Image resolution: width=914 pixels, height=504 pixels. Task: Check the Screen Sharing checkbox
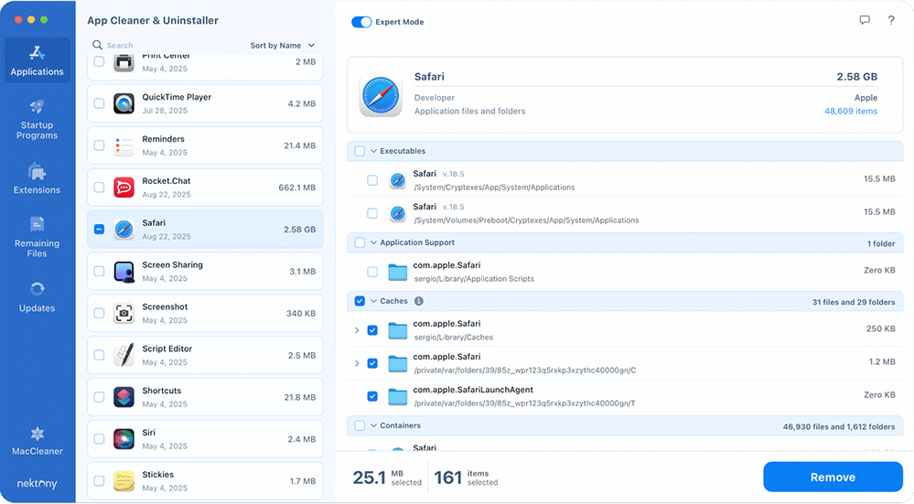[x=99, y=271]
